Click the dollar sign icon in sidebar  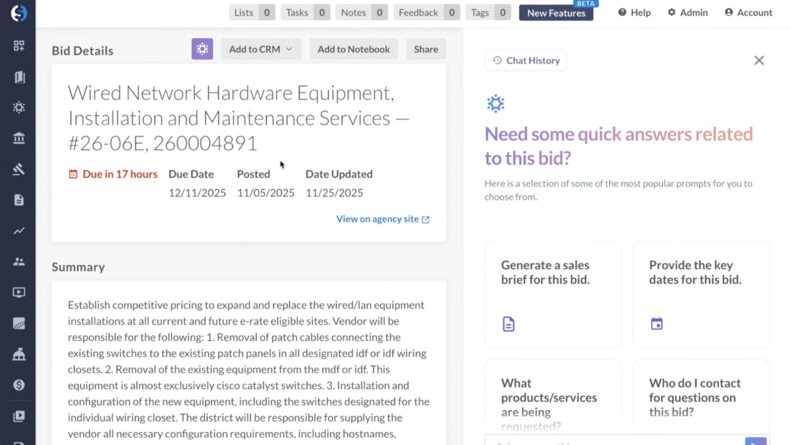pos(19,385)
